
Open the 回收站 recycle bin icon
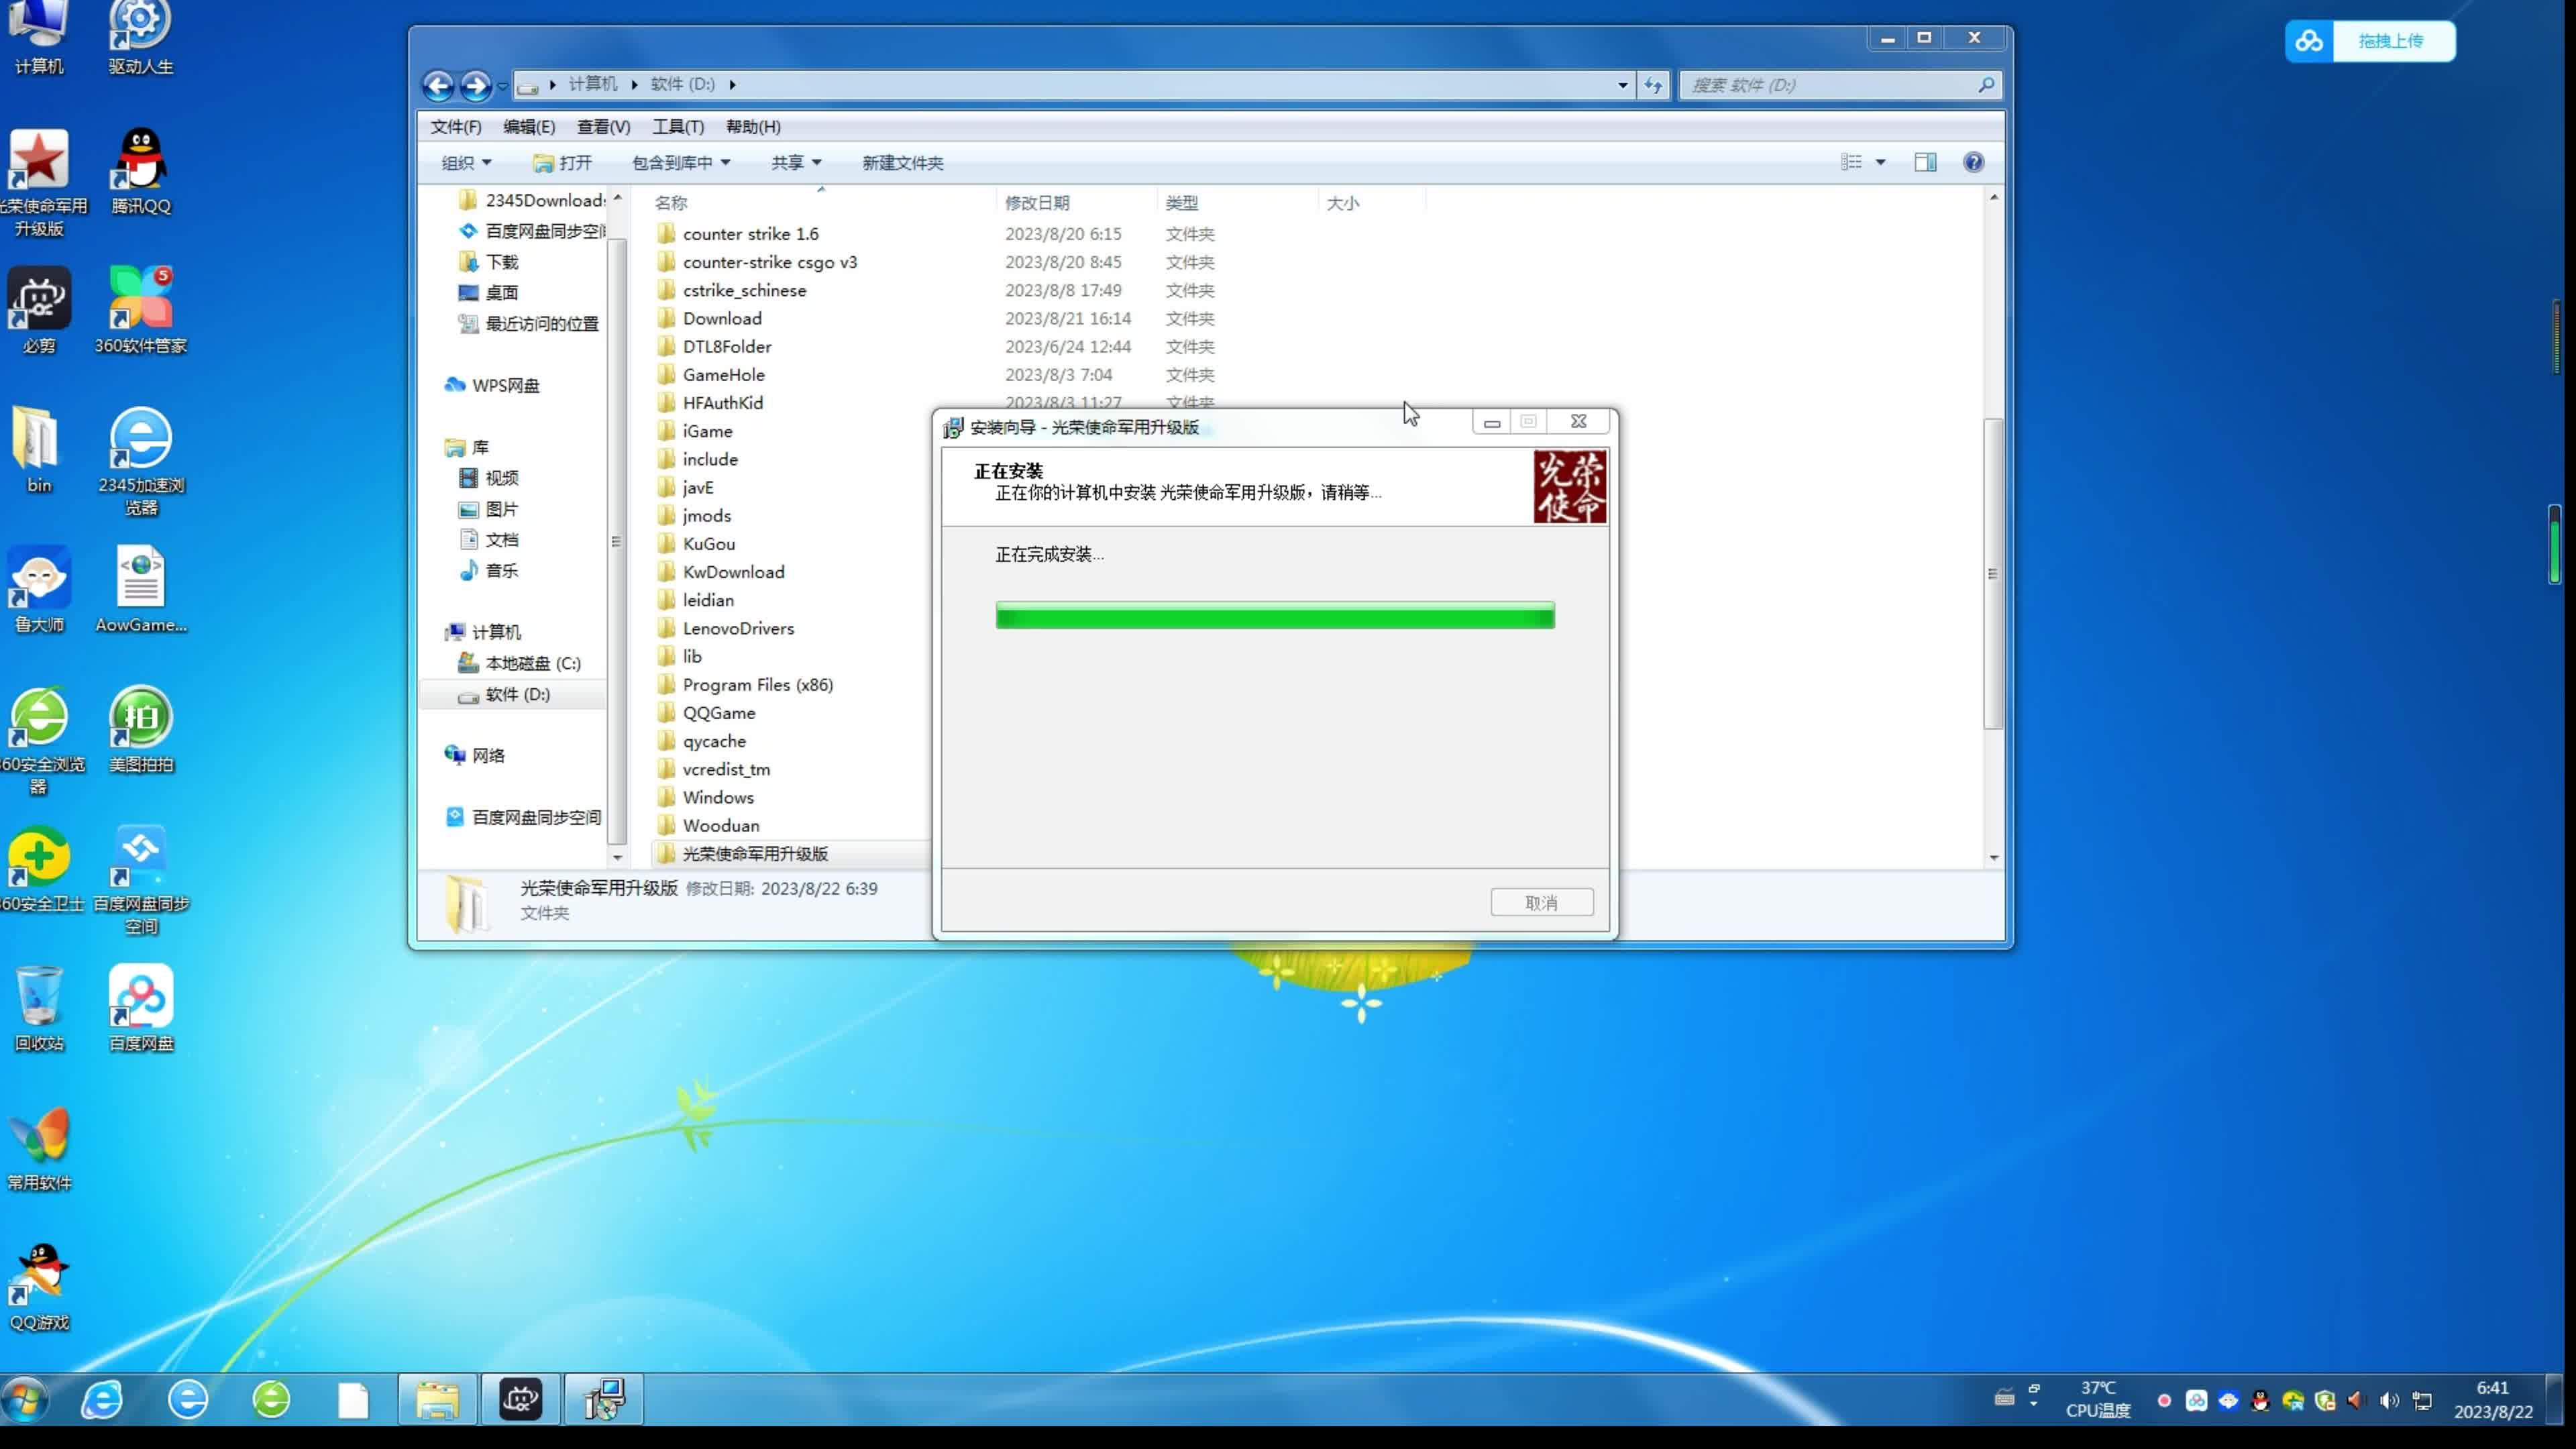click(x=39, y=1008)
